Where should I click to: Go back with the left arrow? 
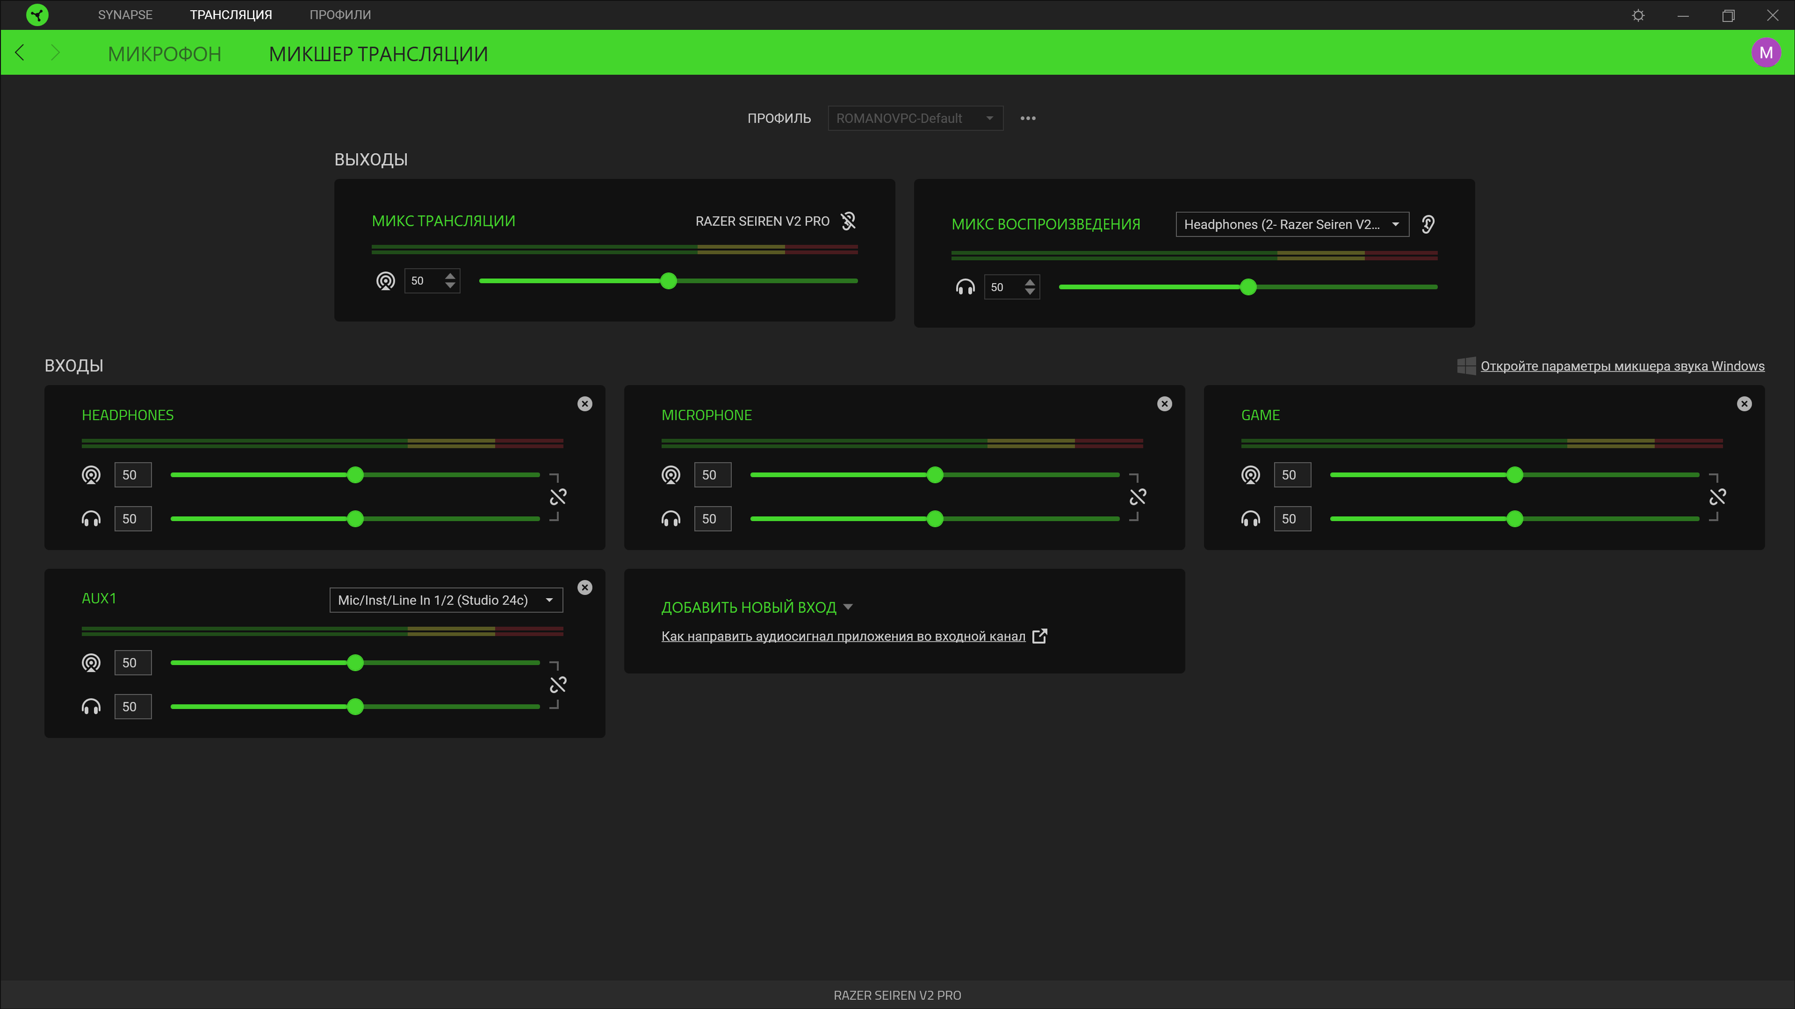[x=20, y=53]
